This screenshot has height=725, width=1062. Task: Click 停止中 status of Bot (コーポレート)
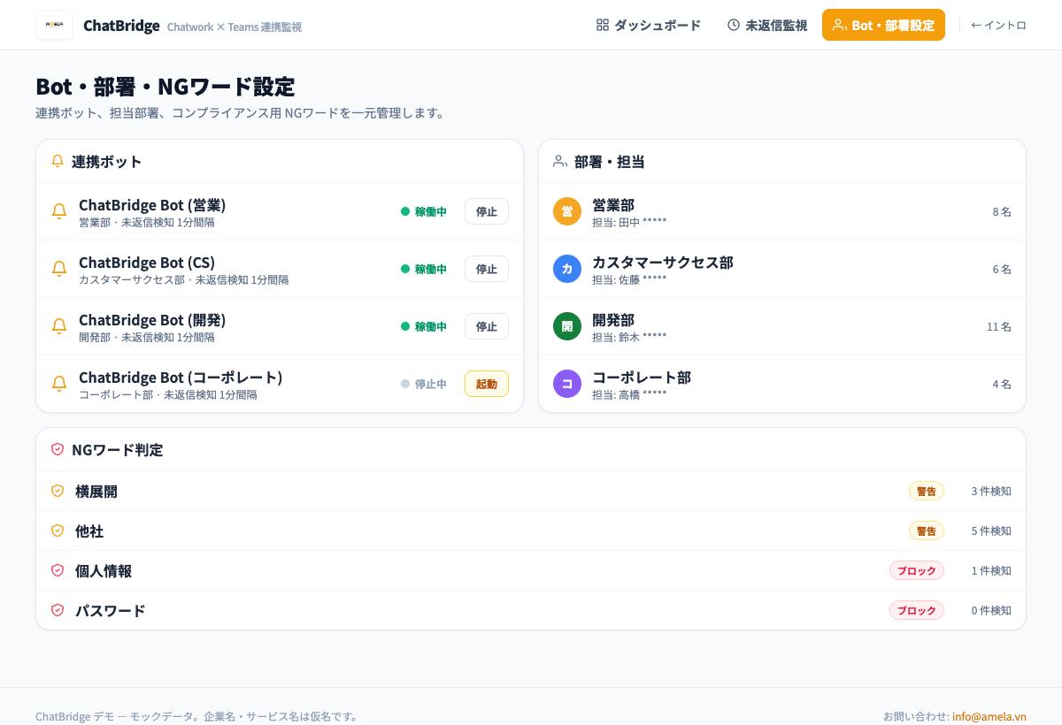coord(424,384)
